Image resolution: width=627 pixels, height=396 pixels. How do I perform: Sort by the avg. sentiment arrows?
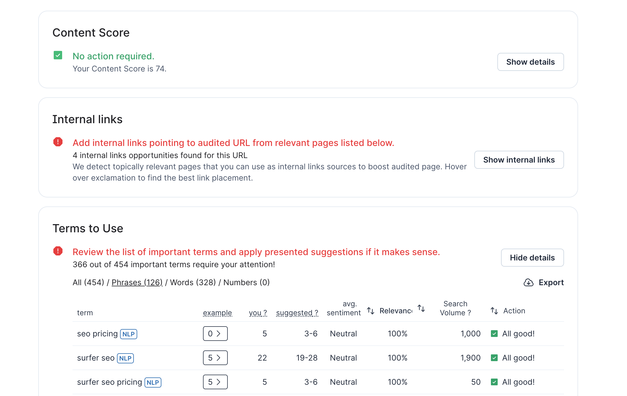coord(371,311)
